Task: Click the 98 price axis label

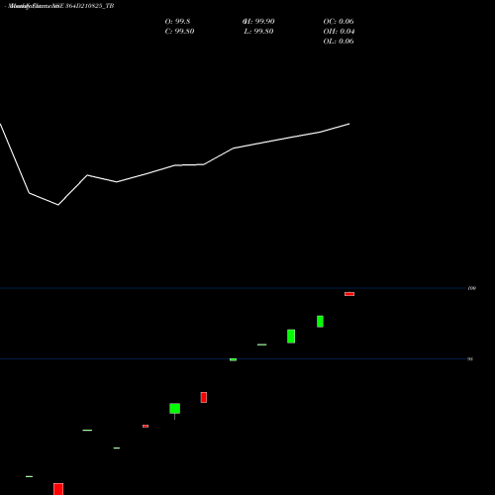Action: [470, 359]
